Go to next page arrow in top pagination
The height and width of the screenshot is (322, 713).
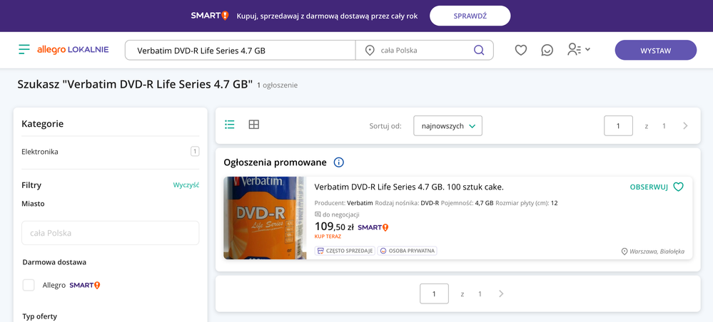pyautogui.click(x=685, y=126)
